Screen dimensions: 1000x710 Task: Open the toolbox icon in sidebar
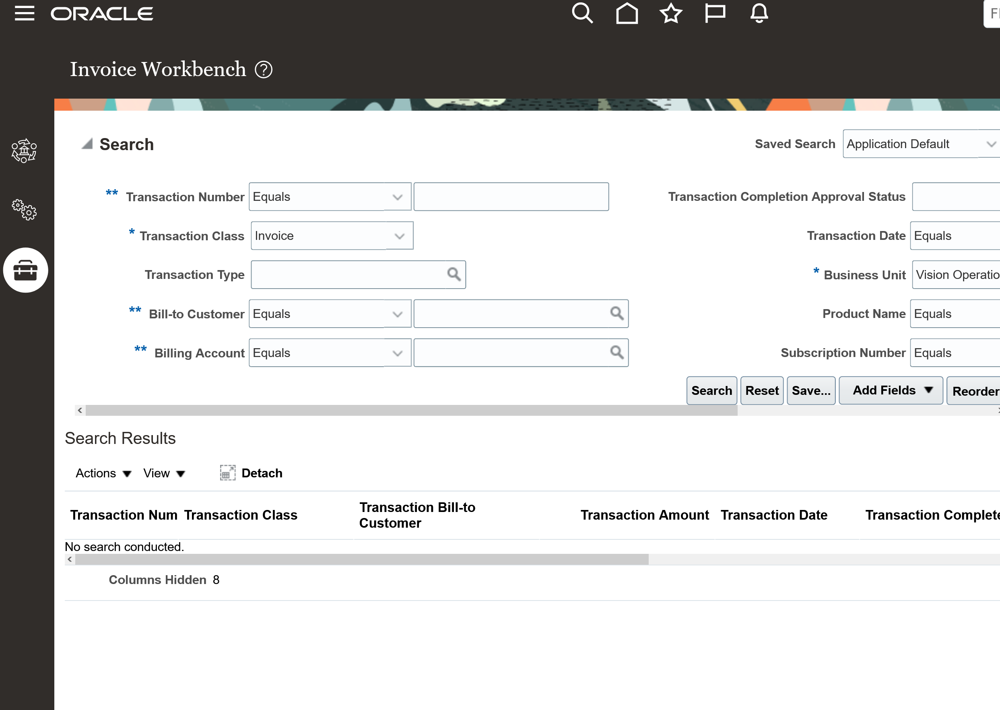(x=25, y=270)
